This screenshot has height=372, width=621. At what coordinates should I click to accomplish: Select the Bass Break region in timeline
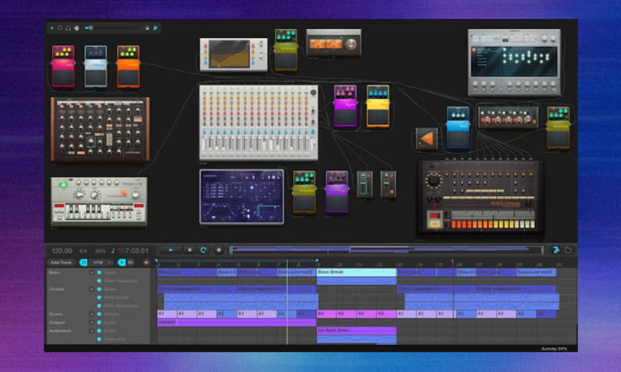(356, 272)
